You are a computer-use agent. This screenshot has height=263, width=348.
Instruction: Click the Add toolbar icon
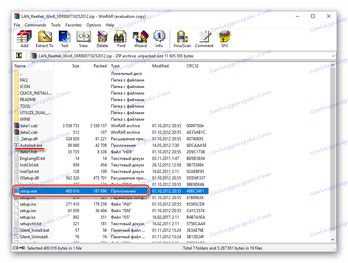click(x=24, y=39)
